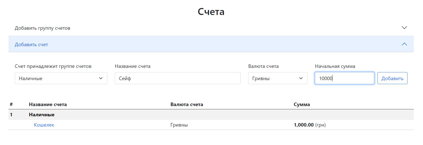
Task: Click the 1,000.00 (грн) amount cell
Action: coord(310,125)
